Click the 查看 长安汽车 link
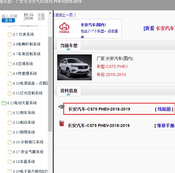Viewport: 175px width, 173px height. [x=159, y=28]
